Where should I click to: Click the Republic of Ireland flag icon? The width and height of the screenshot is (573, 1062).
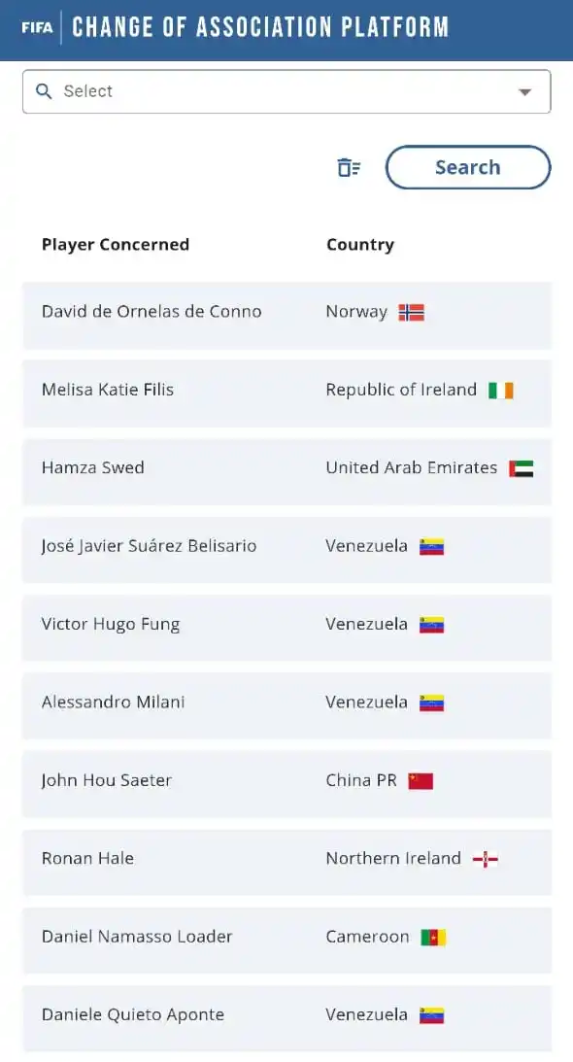pos(501,391)
